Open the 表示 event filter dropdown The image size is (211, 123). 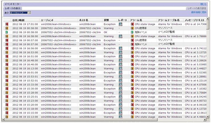20,13
